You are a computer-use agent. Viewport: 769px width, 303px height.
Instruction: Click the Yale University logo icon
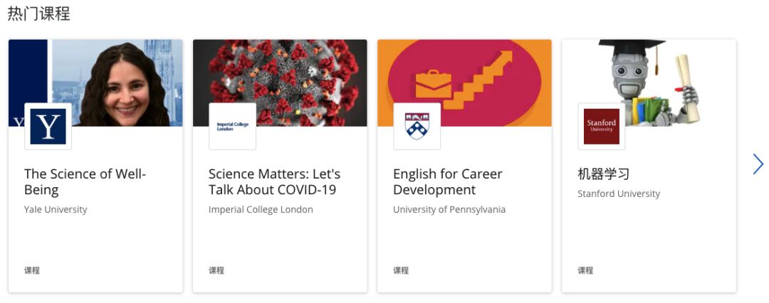tap(48, 127)
